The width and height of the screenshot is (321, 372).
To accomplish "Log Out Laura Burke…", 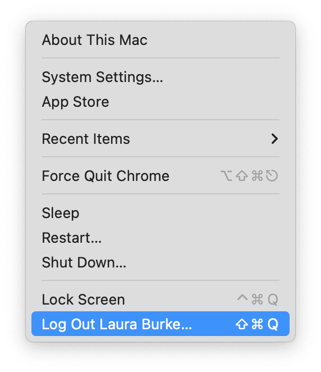I will [x=160, y=324].
